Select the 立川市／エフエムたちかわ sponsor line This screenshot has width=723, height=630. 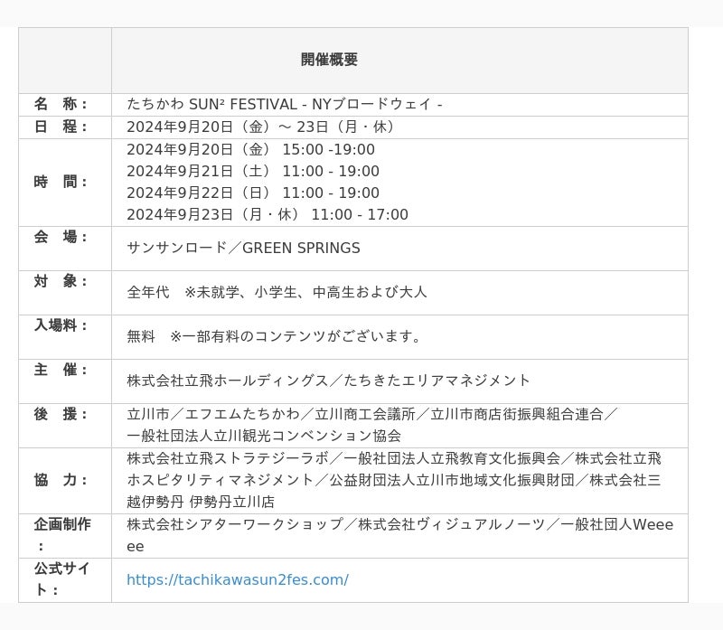click(372, 415)
